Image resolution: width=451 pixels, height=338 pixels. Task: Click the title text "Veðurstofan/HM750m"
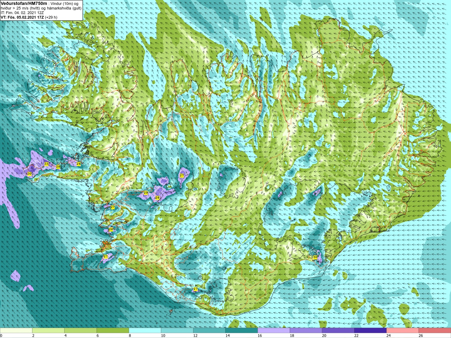[24, 3]
